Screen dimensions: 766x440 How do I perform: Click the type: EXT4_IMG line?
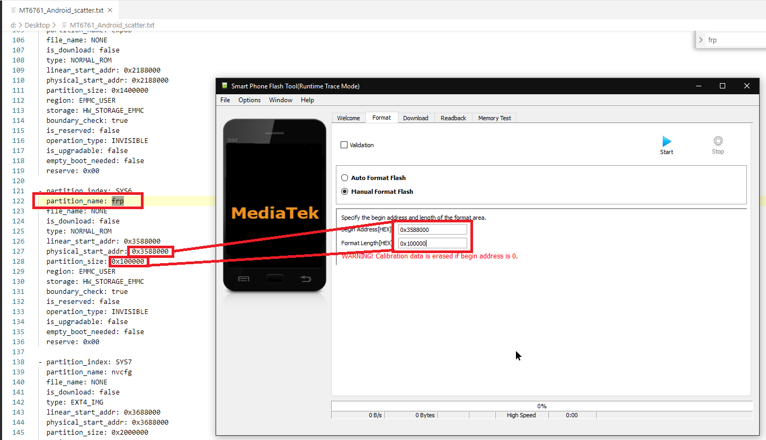pos(75,402)
